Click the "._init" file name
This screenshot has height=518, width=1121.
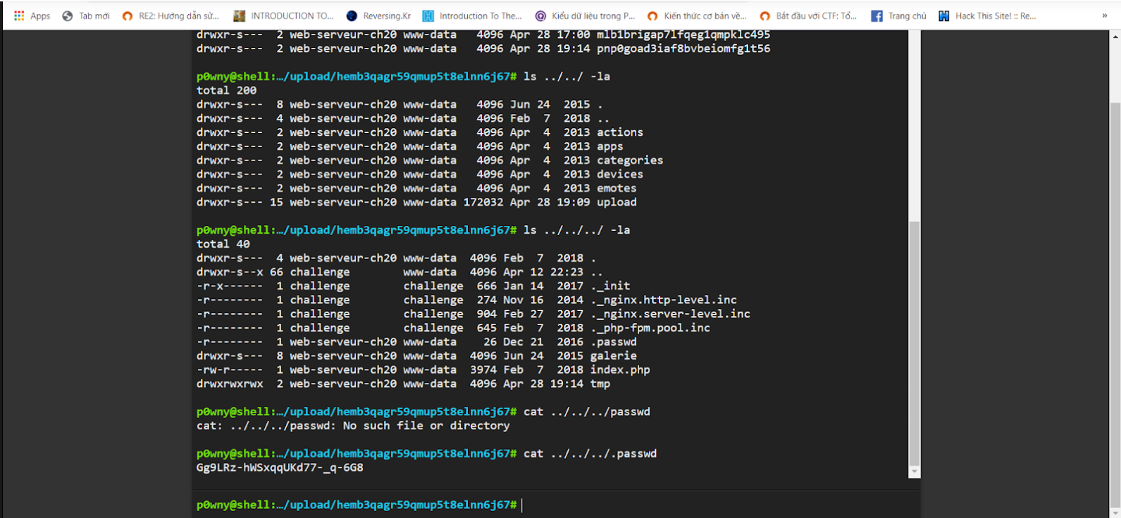point(611,286)
